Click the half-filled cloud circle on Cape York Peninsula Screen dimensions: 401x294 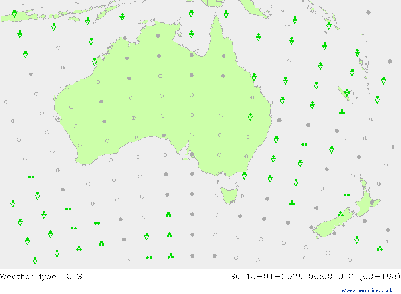coord(224,55)
